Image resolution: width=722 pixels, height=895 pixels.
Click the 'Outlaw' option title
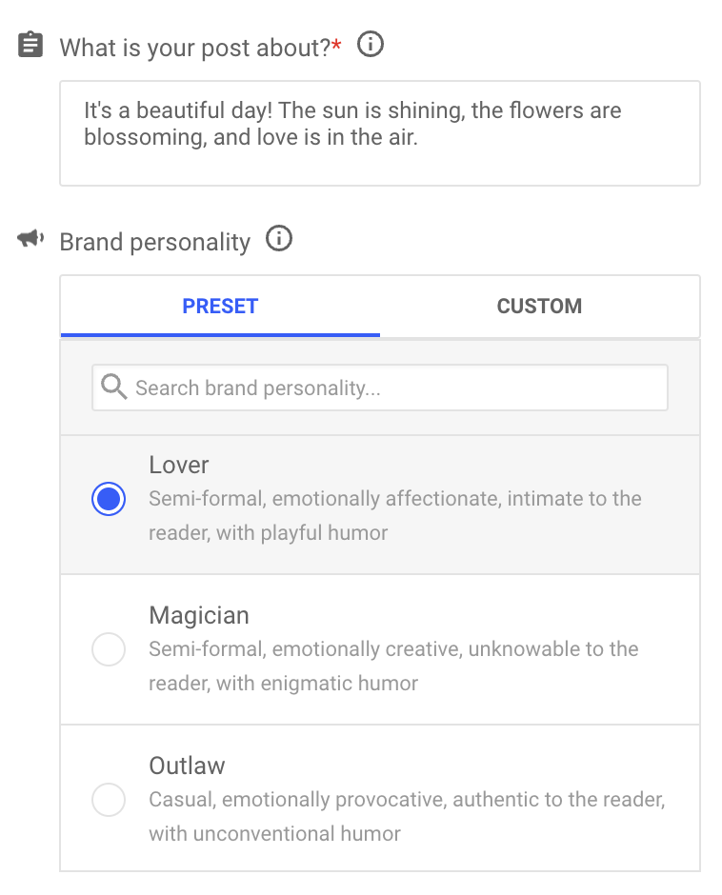click(187, 766)
